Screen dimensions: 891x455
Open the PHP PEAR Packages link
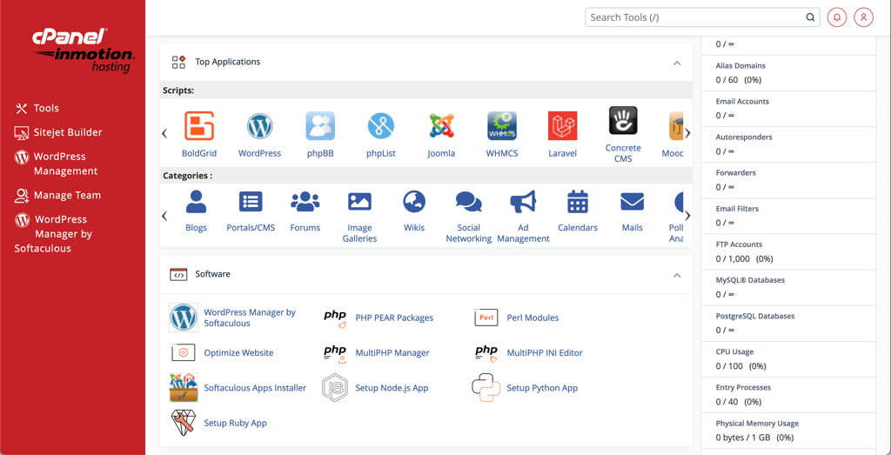coord(394,318)
